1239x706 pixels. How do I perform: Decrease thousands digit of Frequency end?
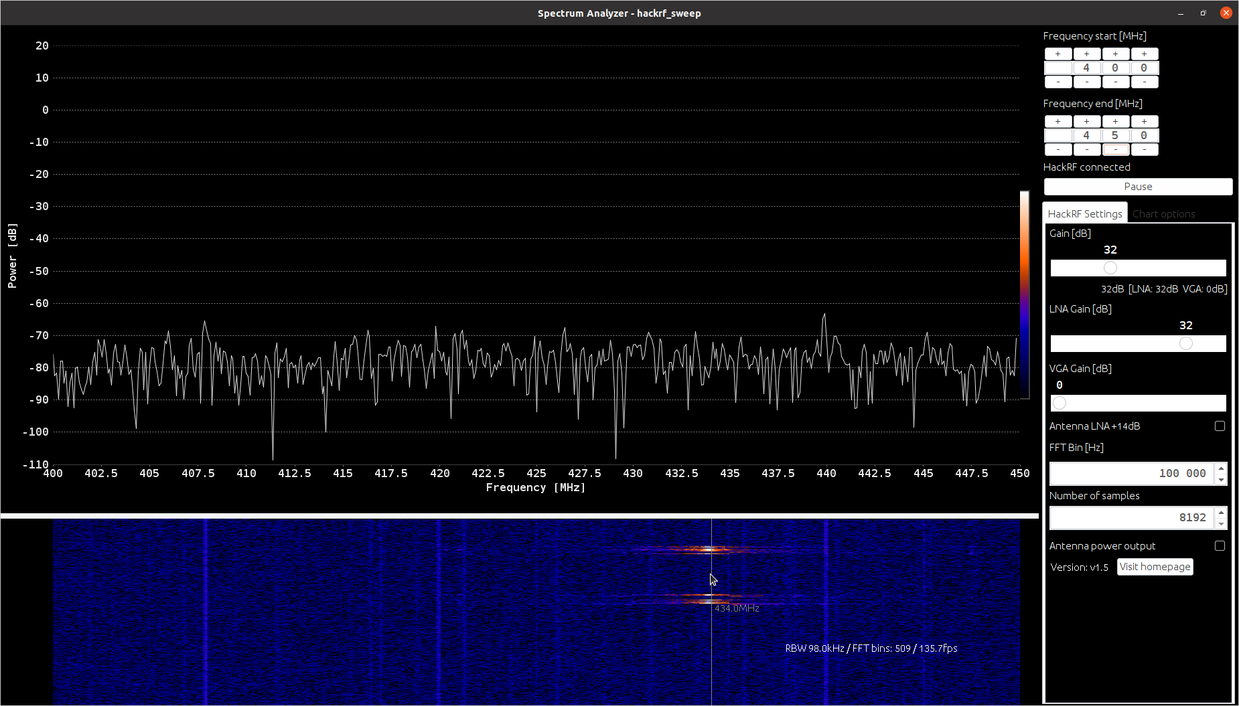coord(1058,150)
